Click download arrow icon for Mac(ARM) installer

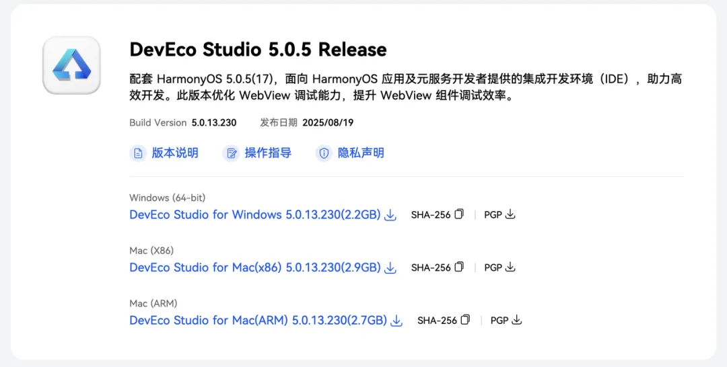(396, 320)
